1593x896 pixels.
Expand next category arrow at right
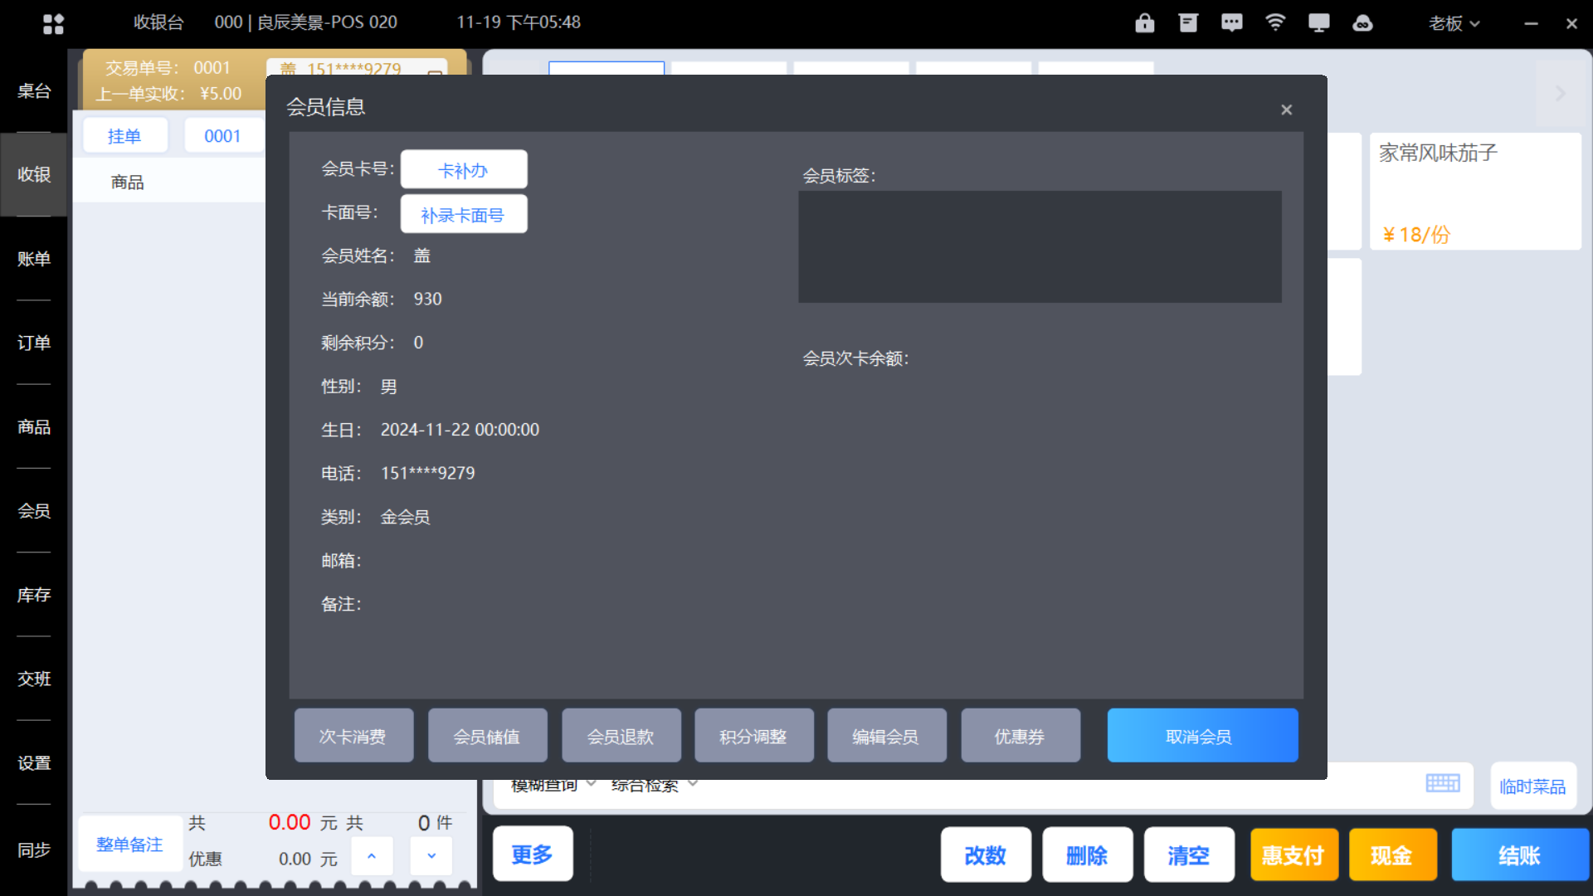[1560, 93]
